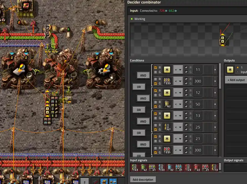Open comparator dropdown for yellow belt 333
The width and height of the screenshot is (247, 184).
point(178,81)
